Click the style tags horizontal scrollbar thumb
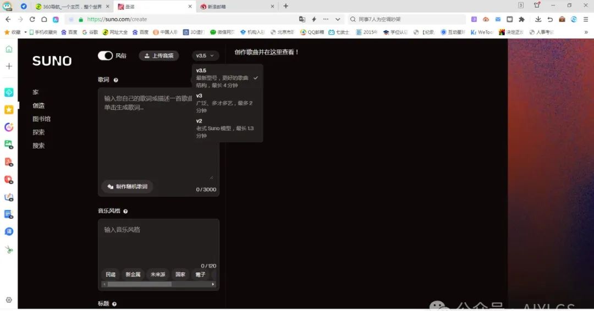The width and height of the screenshot is (594, 311). pos(139,284)
